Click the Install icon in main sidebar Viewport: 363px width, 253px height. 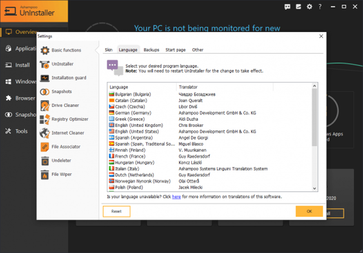[9, 65]
